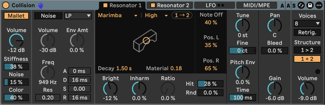This screenshot has width=325, height=105.
Task: Toggle Resonator 2 on/off square
Action: 153,5
